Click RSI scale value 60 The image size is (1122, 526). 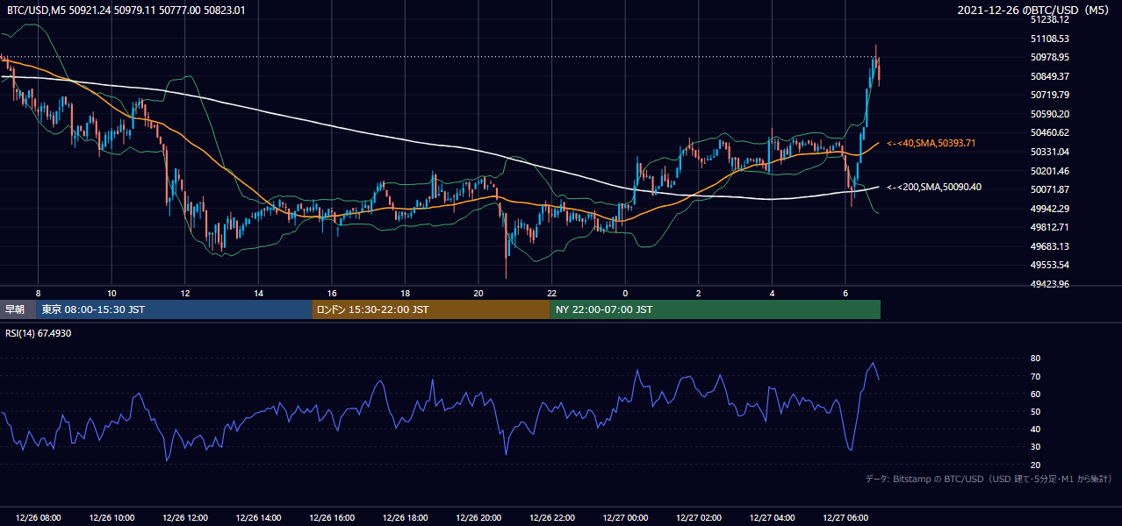(x=1035, y=394)
